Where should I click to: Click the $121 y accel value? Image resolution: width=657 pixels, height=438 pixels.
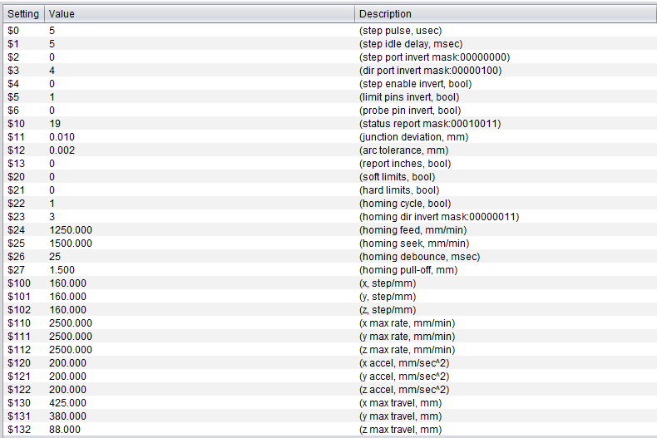coord(68,376)
